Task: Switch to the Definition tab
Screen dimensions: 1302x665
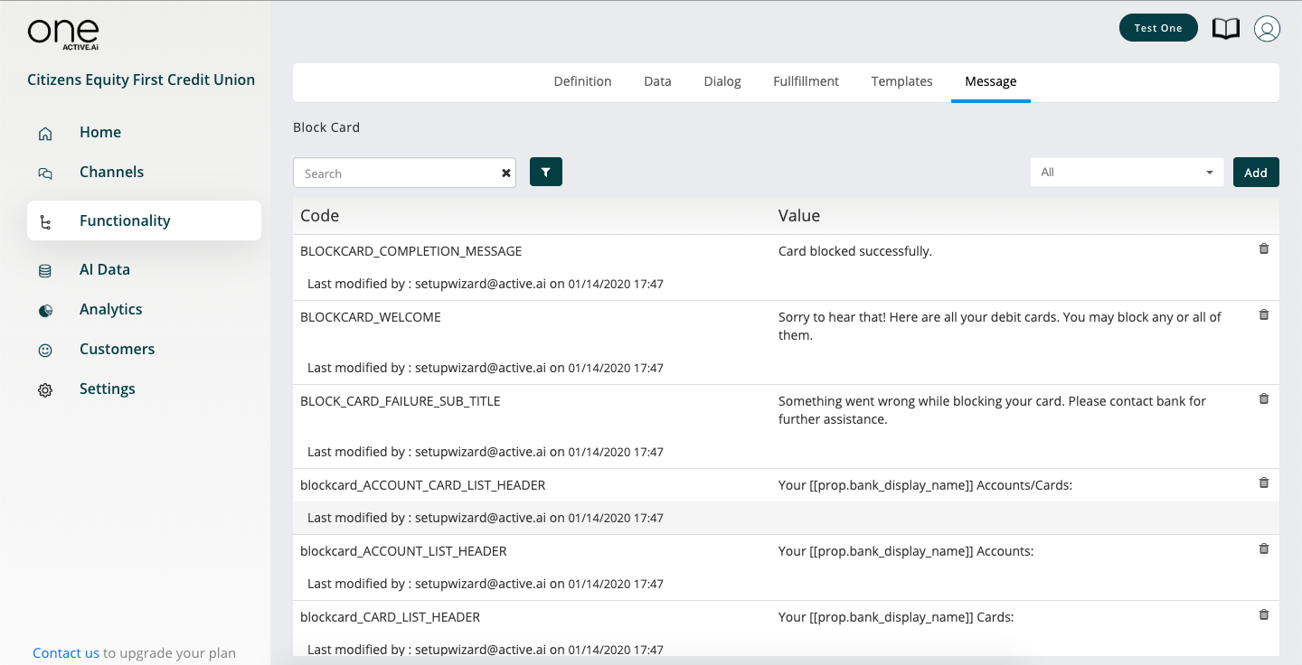Action: (582, 81)
